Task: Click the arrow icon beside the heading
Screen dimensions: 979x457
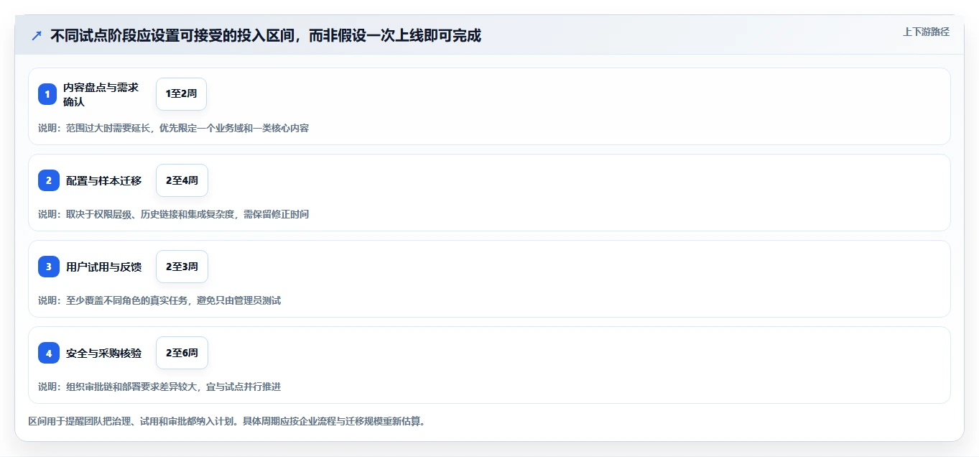Action: click(x=36, y=36)
